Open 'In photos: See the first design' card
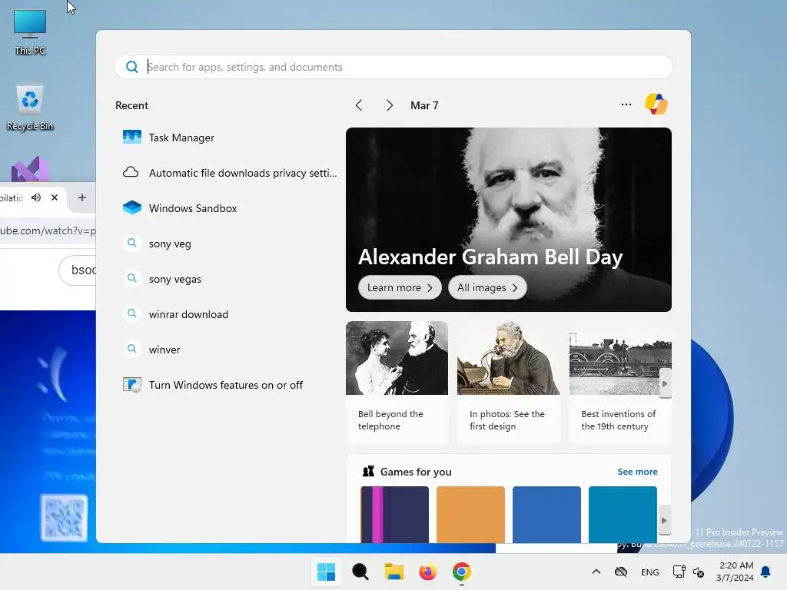Viewport: 787px width, 590px height. pyautogui.click(x=509, y=383)
